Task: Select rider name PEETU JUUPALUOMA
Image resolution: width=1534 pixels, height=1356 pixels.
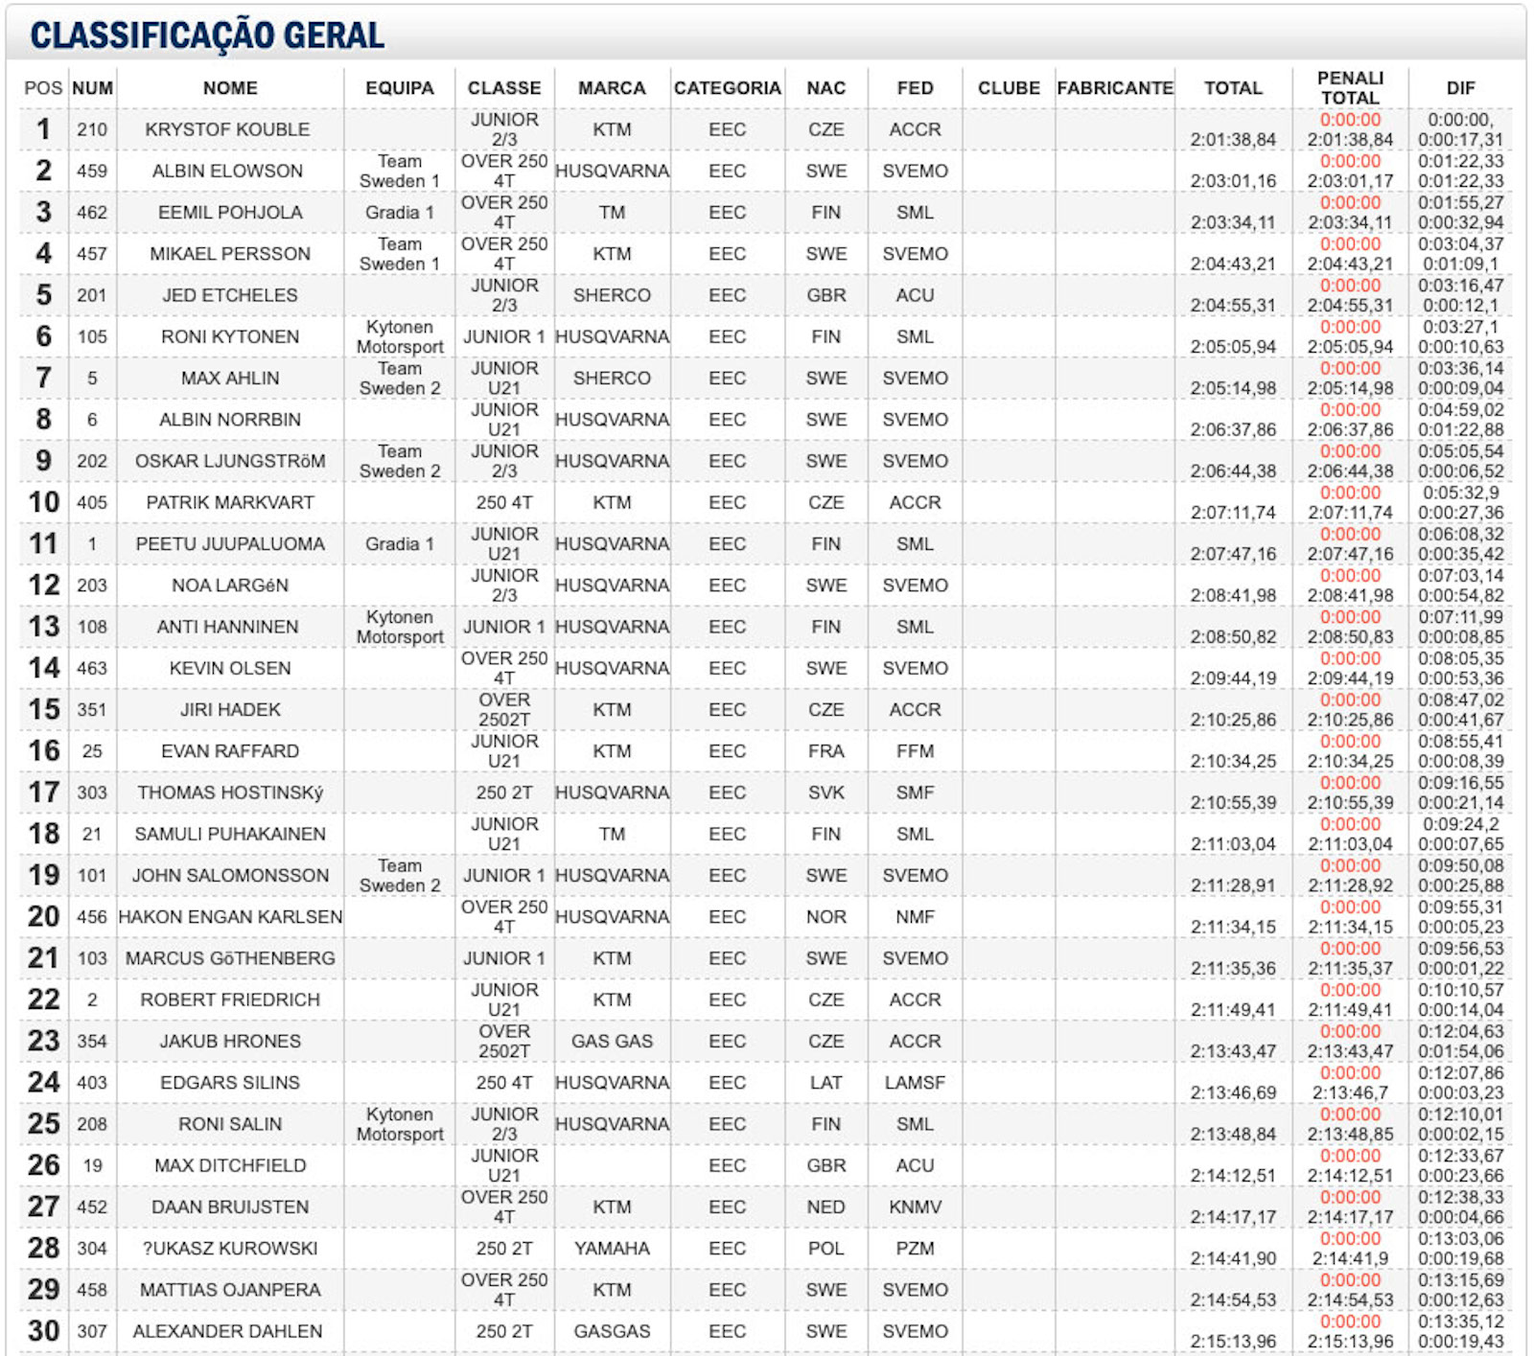Action: tap(230, 544)
